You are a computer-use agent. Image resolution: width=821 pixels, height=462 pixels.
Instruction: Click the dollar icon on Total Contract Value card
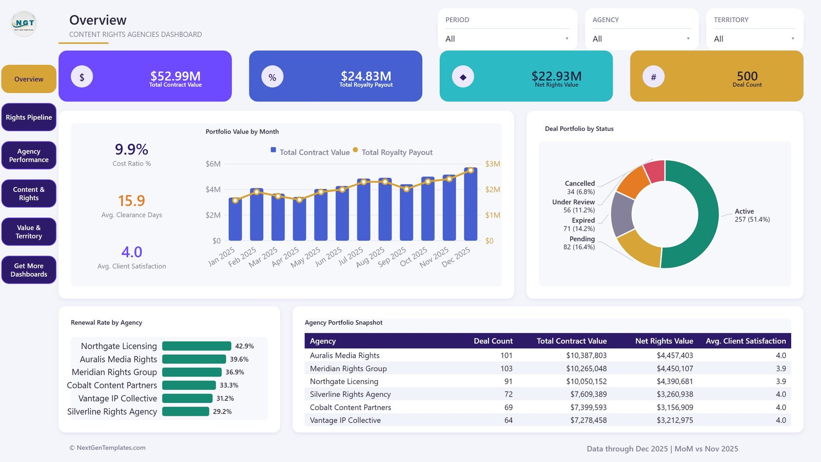(x=82, y=77)
